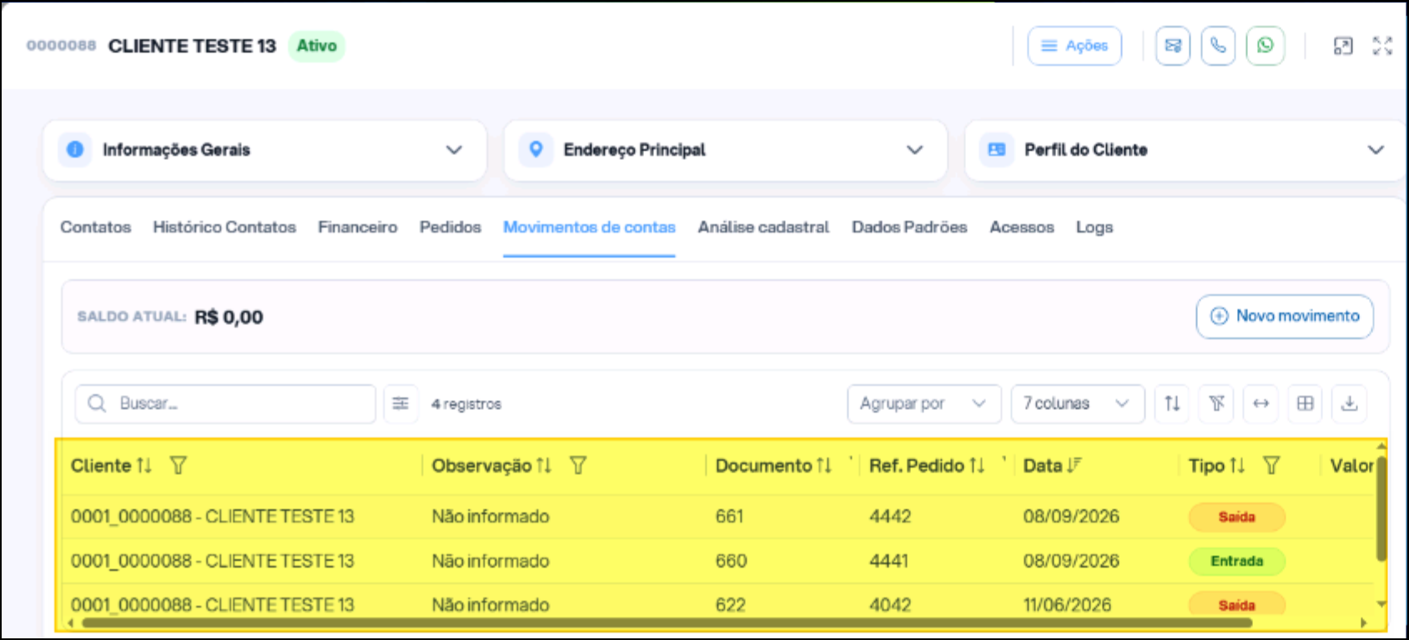Image resolution: width=1409 pixels, height=640 pixels.
Task: Click the table vertical scrollbar
Action: click(1381, 508)
